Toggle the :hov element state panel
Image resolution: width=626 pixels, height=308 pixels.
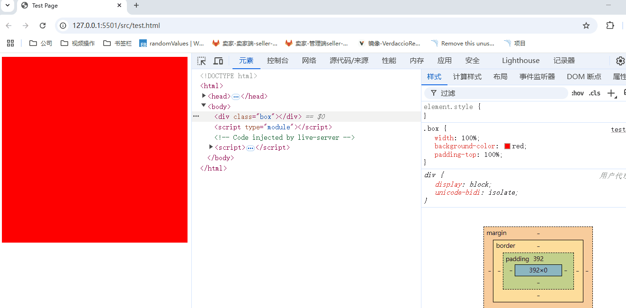click(578, 93)
